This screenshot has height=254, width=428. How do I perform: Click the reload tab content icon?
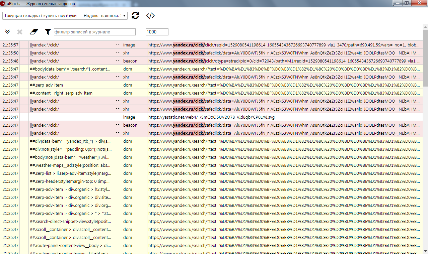click(135, 15)
